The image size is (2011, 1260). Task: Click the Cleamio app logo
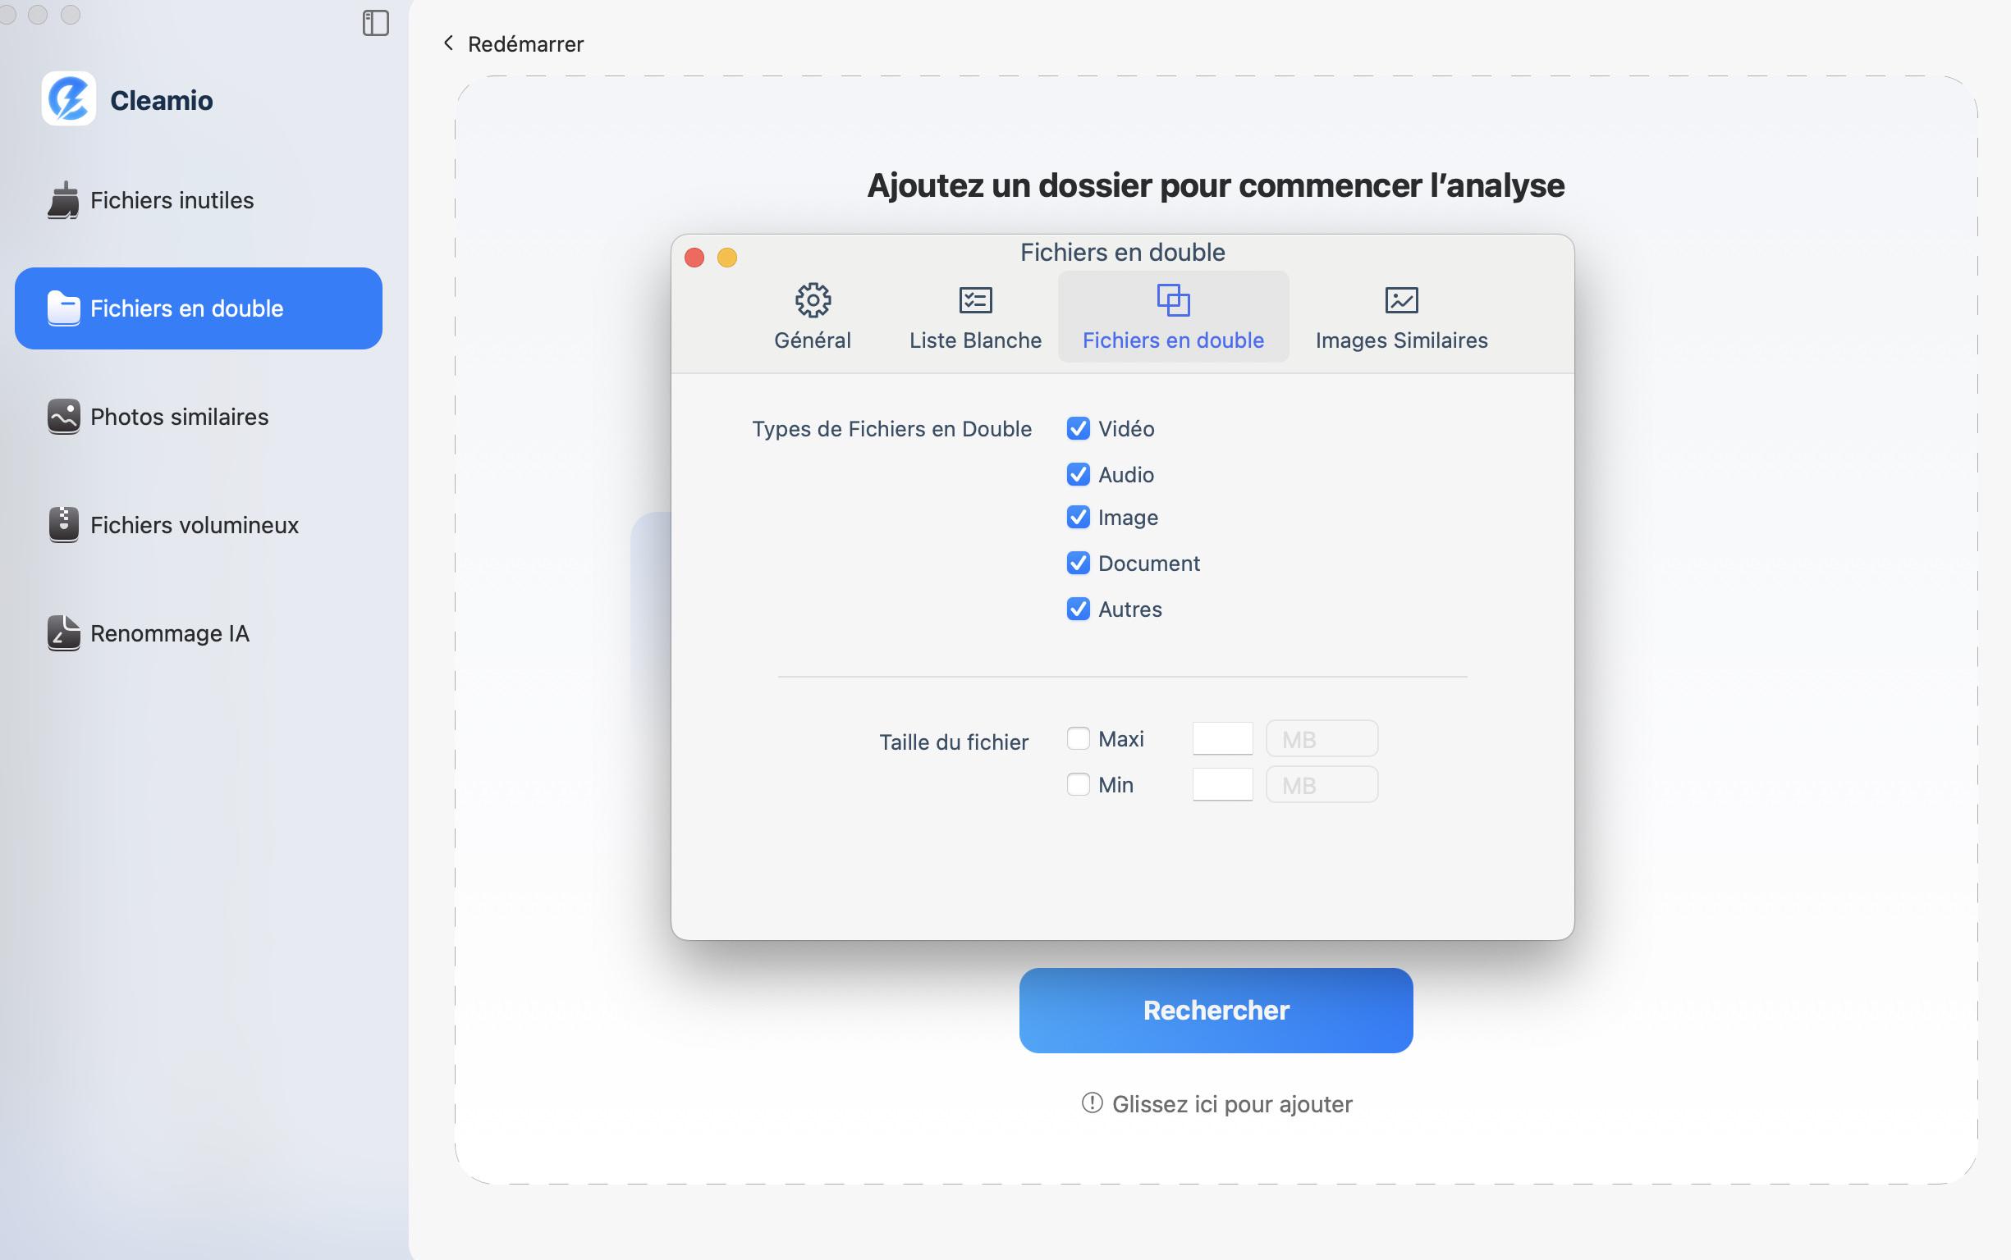[x=69, y=99]
